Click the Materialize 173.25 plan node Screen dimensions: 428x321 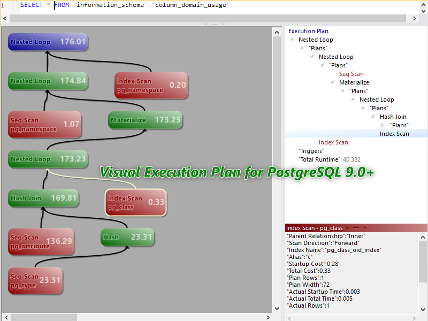(x=145, y=120)
